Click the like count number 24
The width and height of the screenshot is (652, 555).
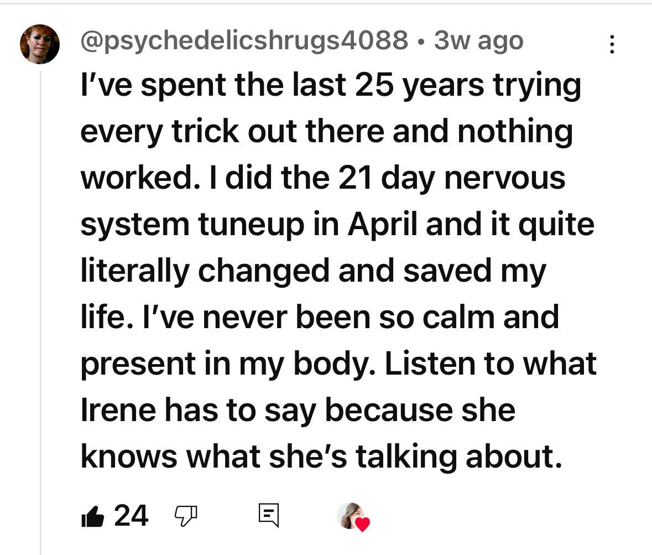131,516
